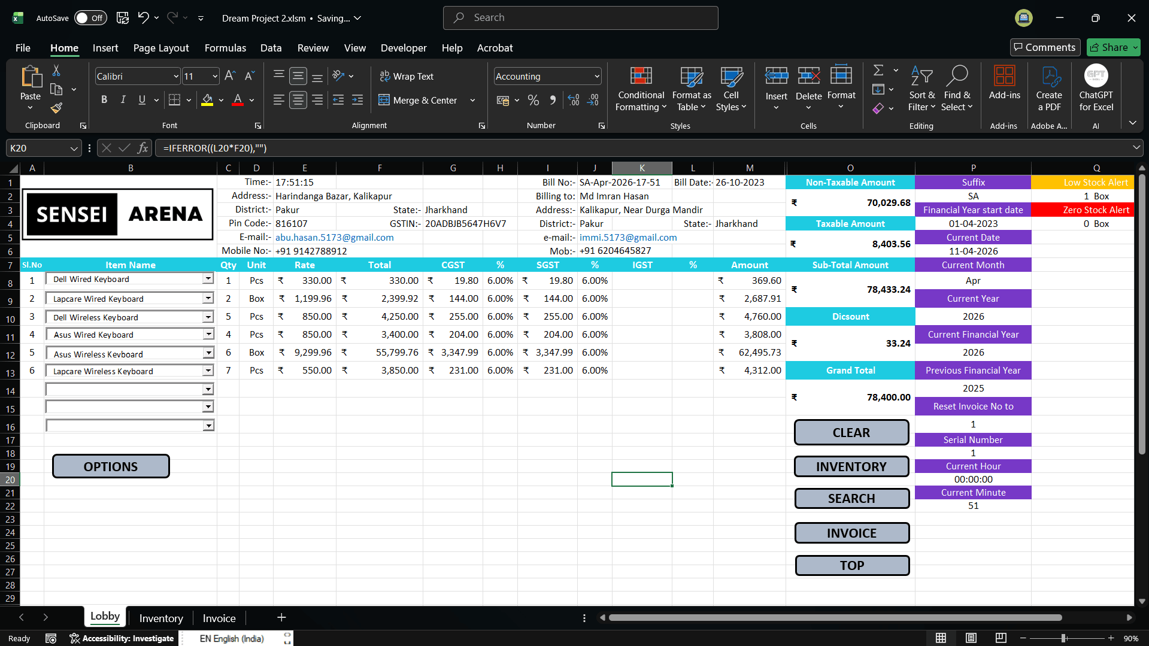Switch to the Inventory sheet tab
Viewport: 1149px width, 646px height.
click(x=161, y=618)
